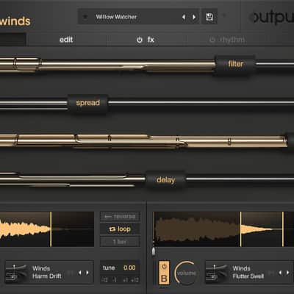Select next source for Harm Drift
This screenshot has width=294, height=294.
(87, 273)
